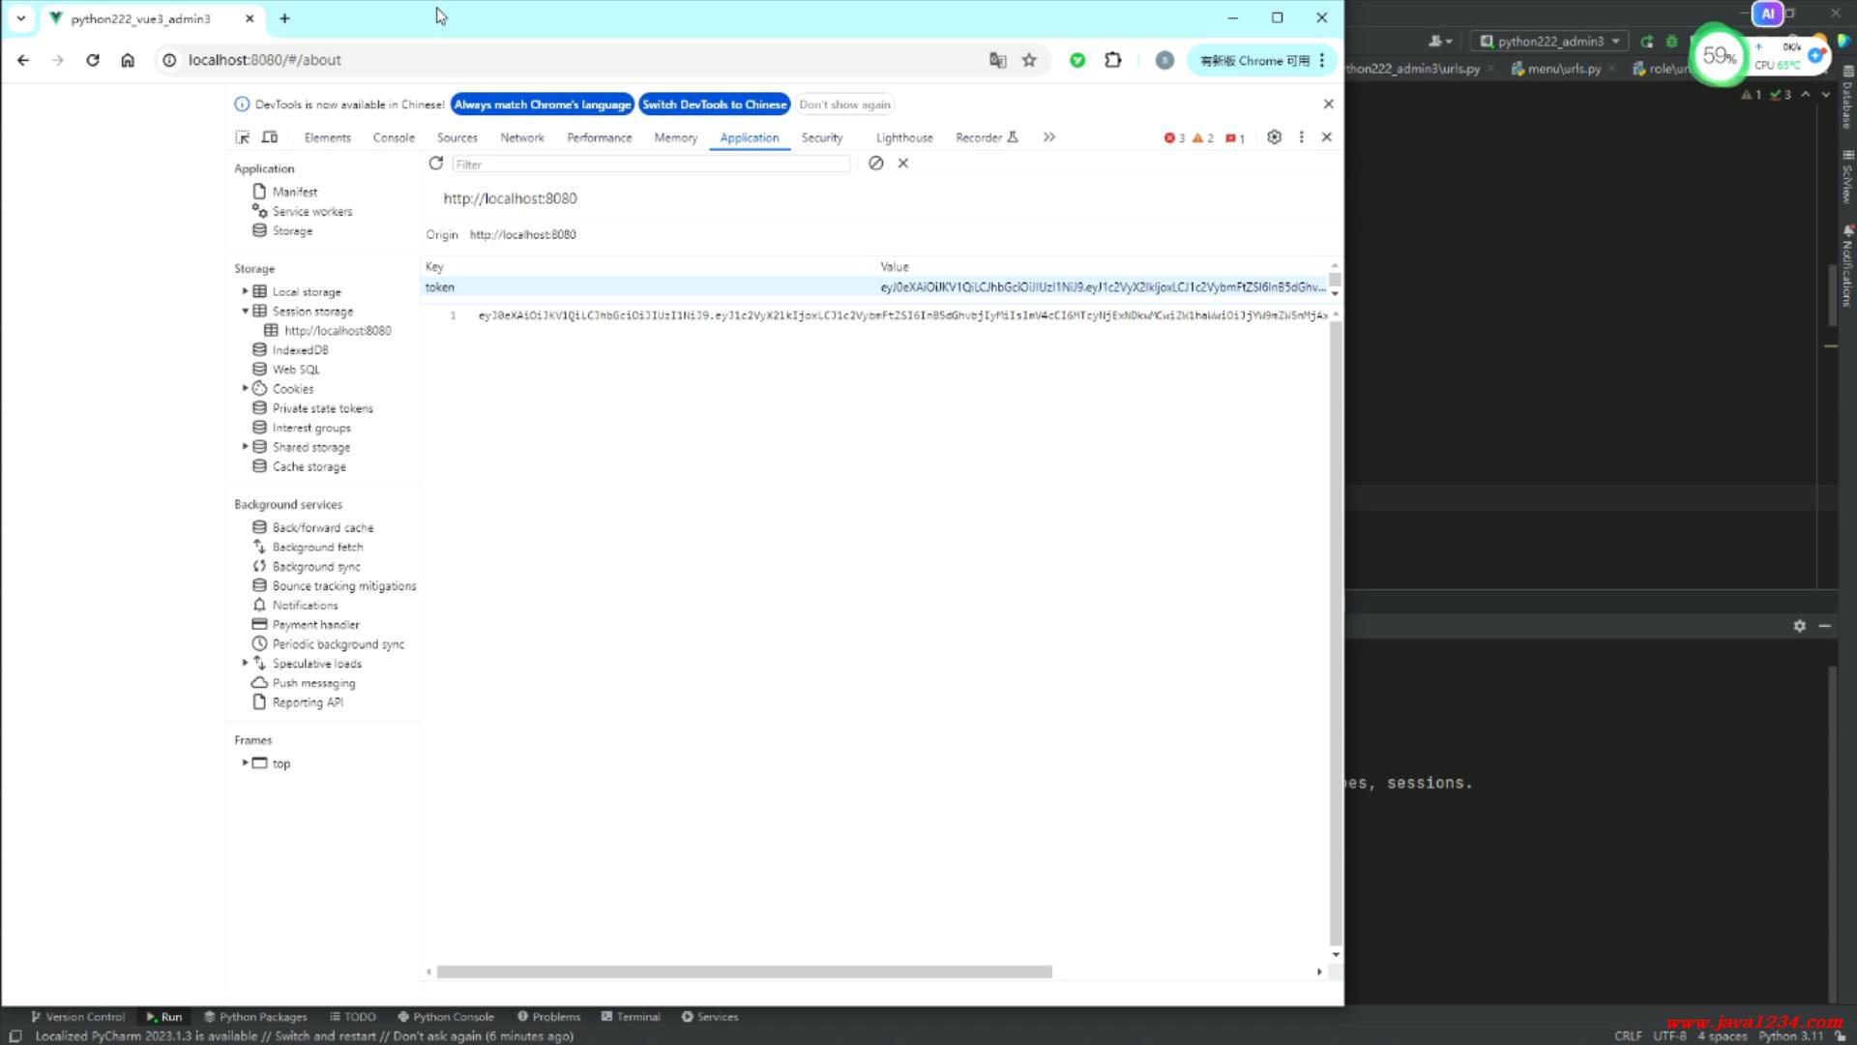
Task: Expand the Shared storage node
Action: pos(245,446)
